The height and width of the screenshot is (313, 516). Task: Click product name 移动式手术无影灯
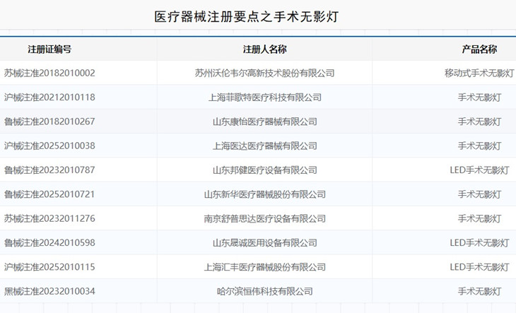[479, 73]
